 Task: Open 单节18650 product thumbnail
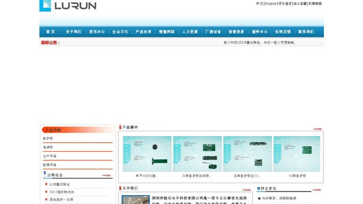147,154
